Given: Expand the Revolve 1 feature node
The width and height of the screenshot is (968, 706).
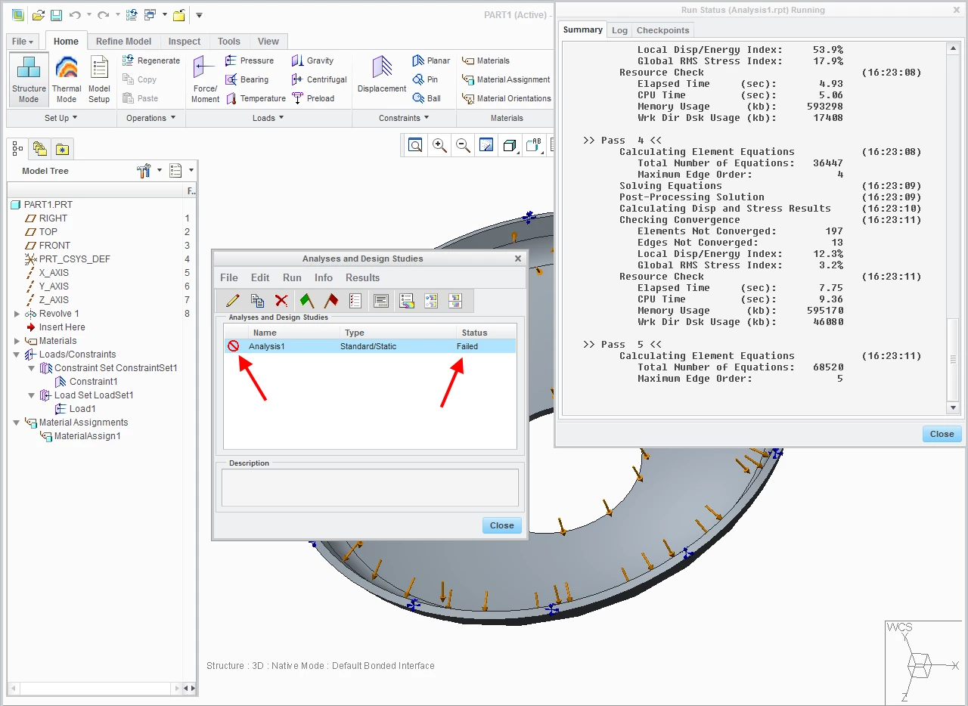Looking at the screenshot, I should tap(17, 314).
